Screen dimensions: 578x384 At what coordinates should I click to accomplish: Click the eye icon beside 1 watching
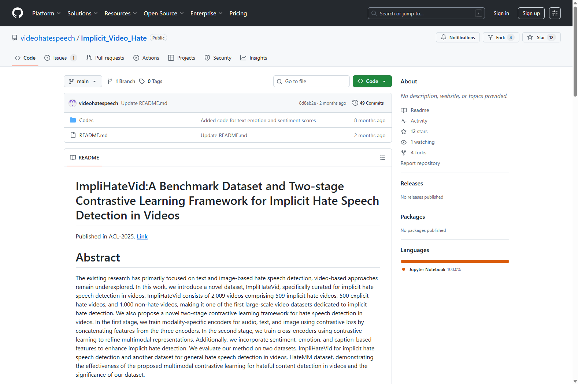pos(404,142)
